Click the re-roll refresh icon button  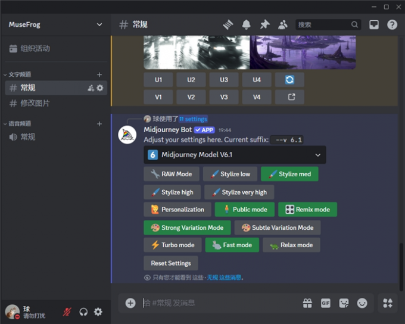click(x=289, y=80)
